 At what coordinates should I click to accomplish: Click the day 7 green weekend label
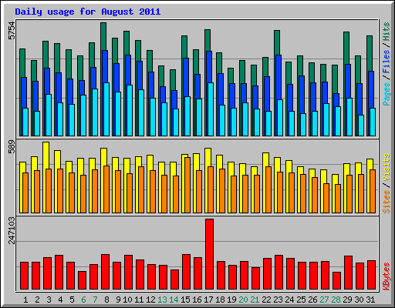tap(95, 300)
